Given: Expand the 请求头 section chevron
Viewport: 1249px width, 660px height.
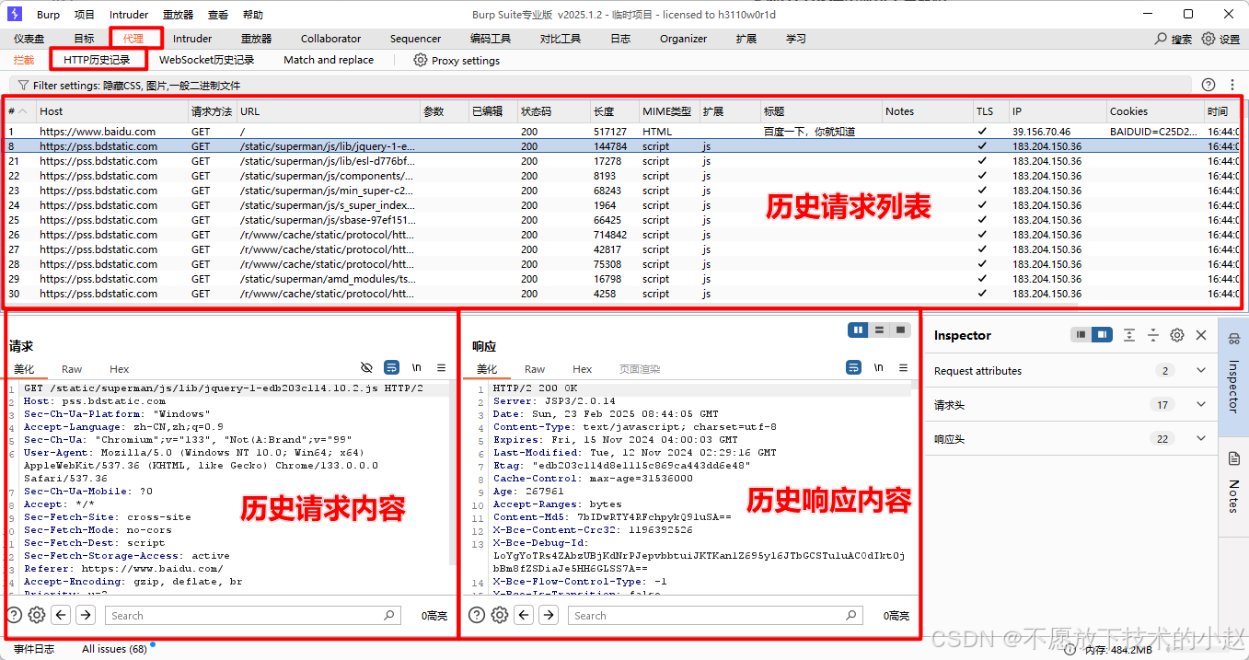Looking at the screenshot, I should point(1200,404).
